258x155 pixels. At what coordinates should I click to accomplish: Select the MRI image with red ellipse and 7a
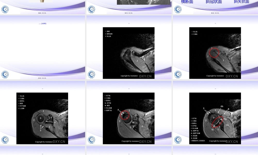(215, 118)
